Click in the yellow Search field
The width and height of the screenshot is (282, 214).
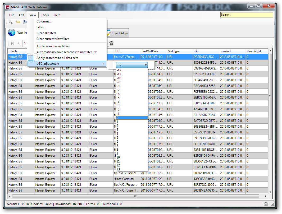247,15
